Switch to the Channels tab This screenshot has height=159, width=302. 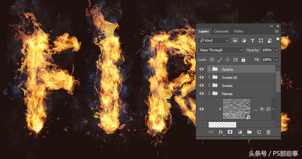(x=221, y=31)
